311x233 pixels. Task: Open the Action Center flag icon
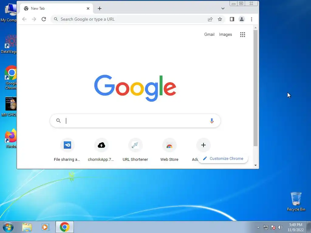coord(273,227)
